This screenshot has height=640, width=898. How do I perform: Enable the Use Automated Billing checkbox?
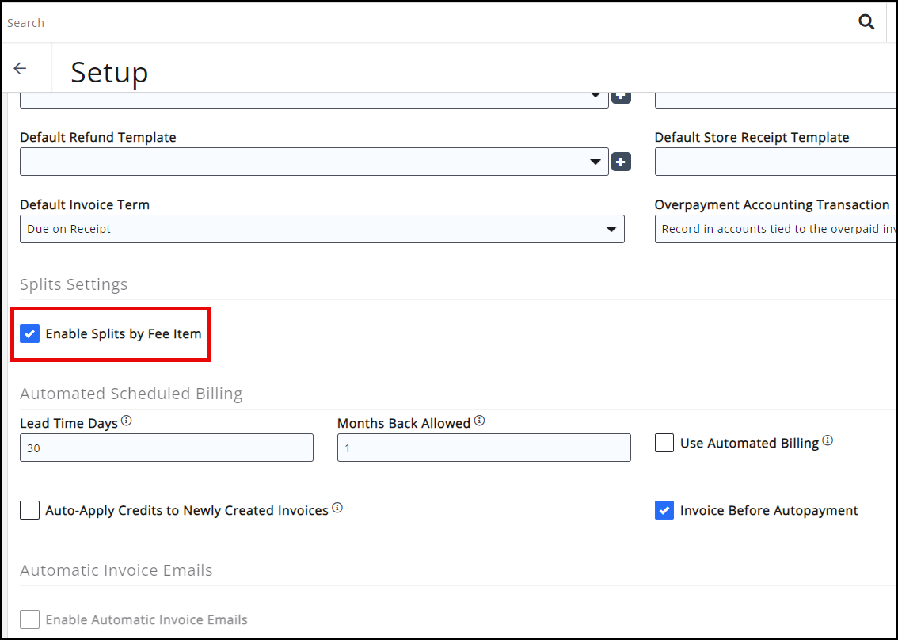coord(664,443)
